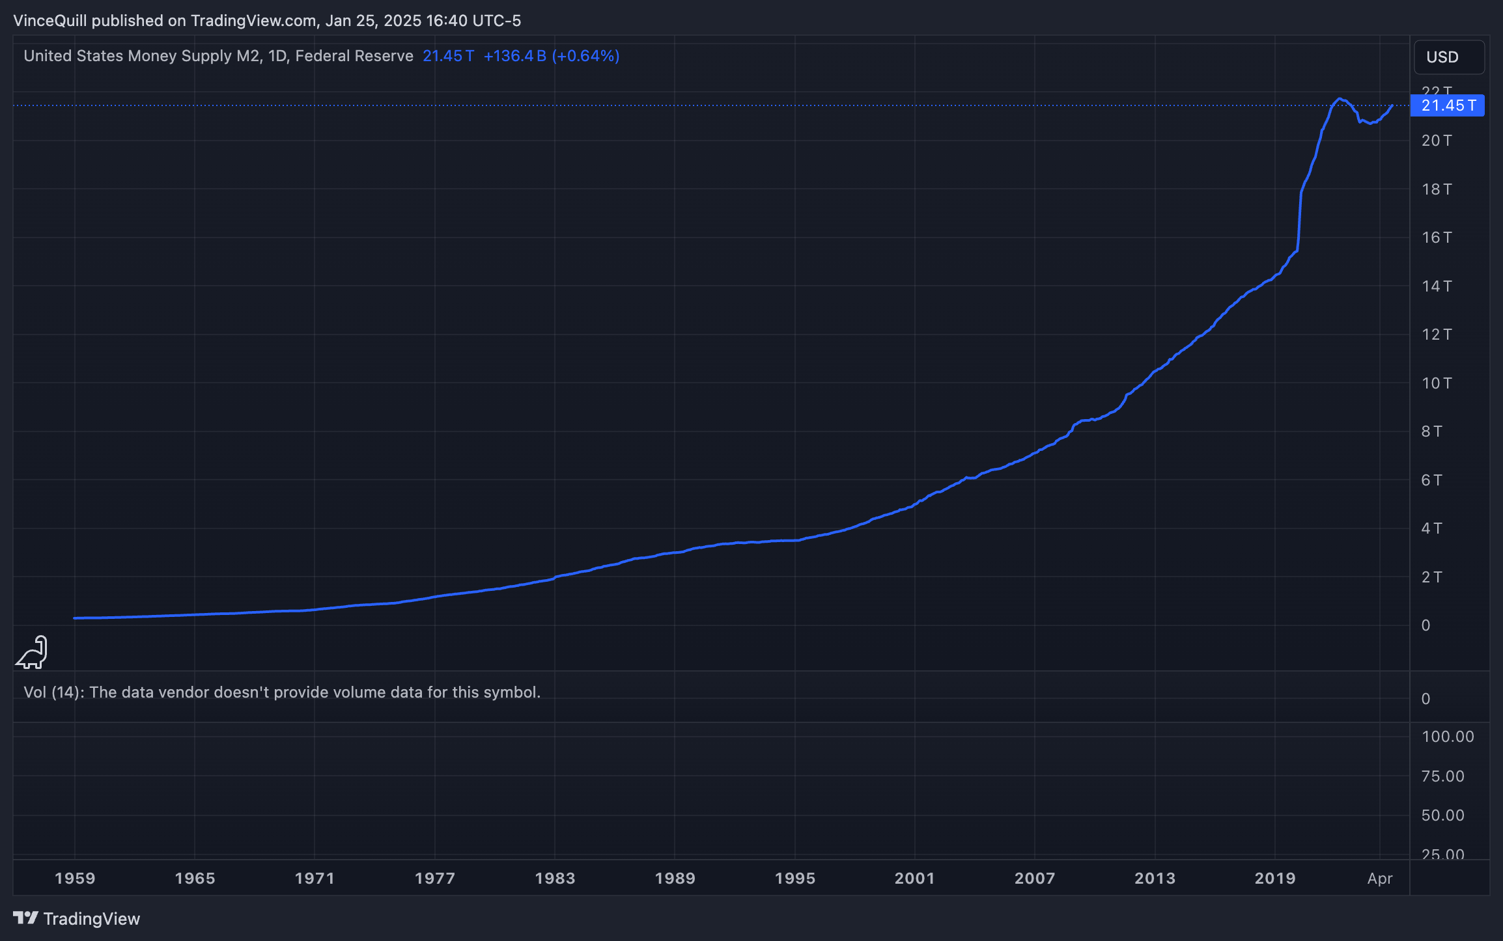Click the blue 21.45 T value in the legend
Viewport: 1503px width, 941px height.
[448, 56]
